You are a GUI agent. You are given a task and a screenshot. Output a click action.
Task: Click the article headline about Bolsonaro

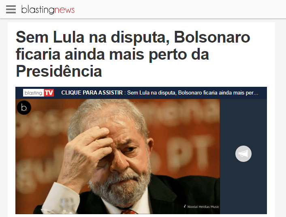point(133,54)
